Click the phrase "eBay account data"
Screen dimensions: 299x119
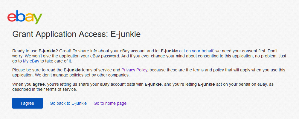(x=115, y=84)
